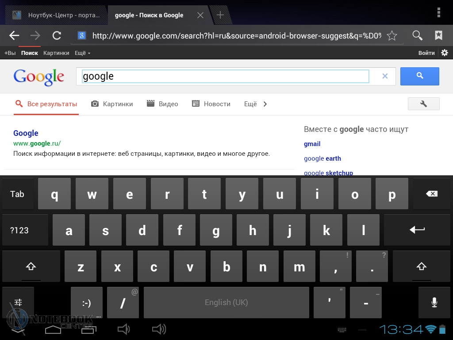Viewport: 453px width, 340px height.
Task: Tap the magnifier icon in browser toolbar
Action: pyautogui.click(x=417, y=35)
